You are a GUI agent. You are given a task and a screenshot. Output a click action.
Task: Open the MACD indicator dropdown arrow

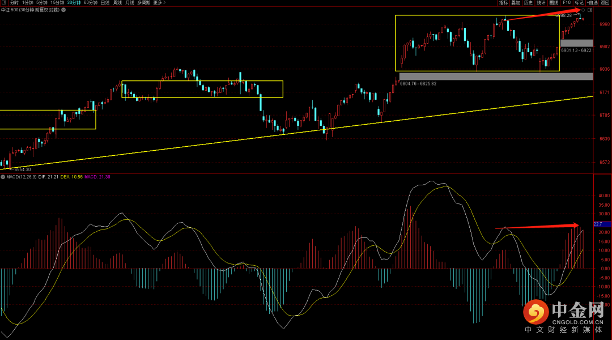coord(3,177)
